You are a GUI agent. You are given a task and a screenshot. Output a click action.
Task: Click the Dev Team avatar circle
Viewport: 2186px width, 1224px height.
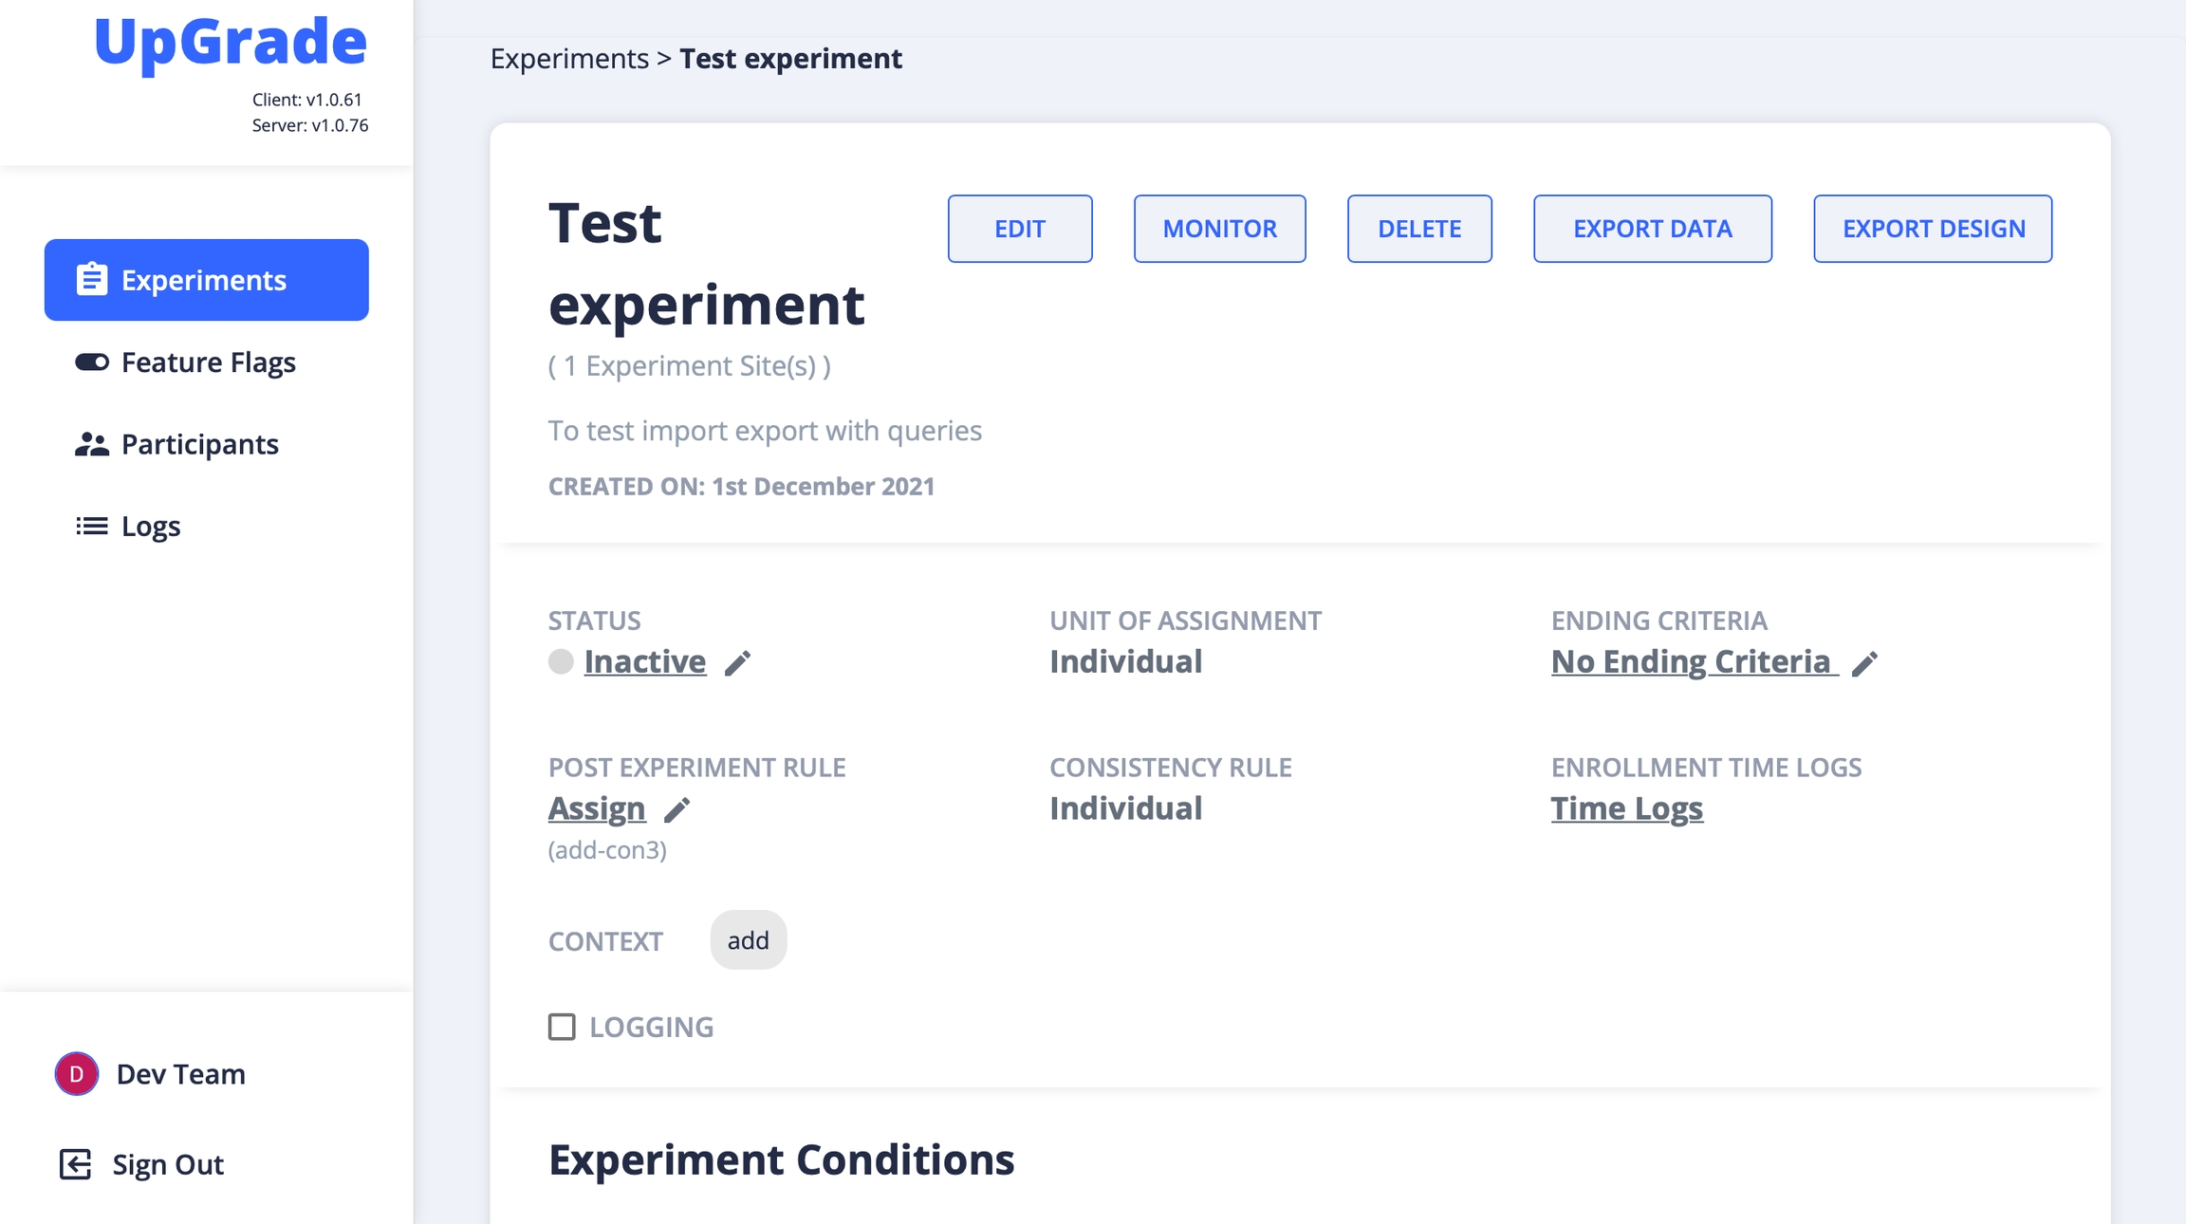(x=77, y=1074)
